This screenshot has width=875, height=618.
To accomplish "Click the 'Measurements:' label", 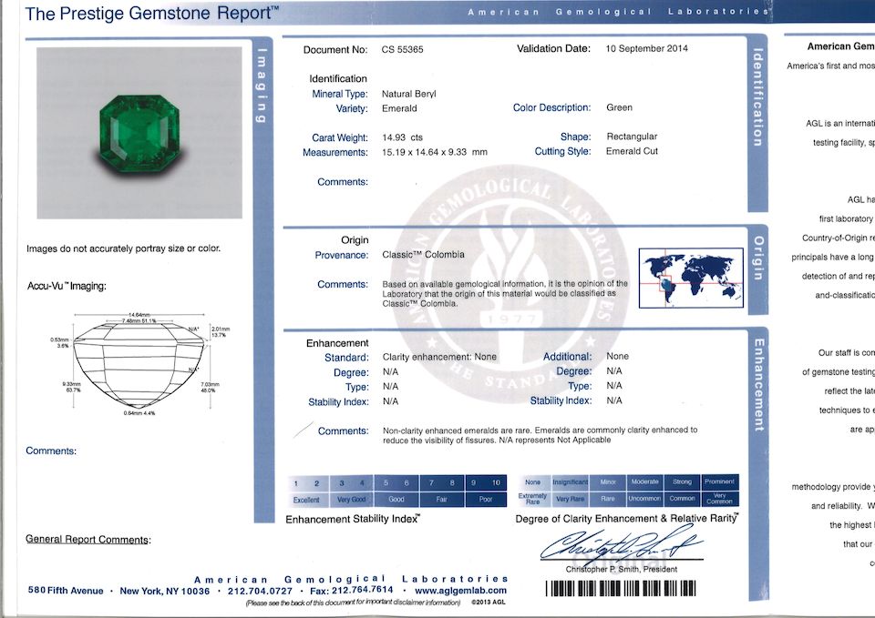I will click(335, 152).
